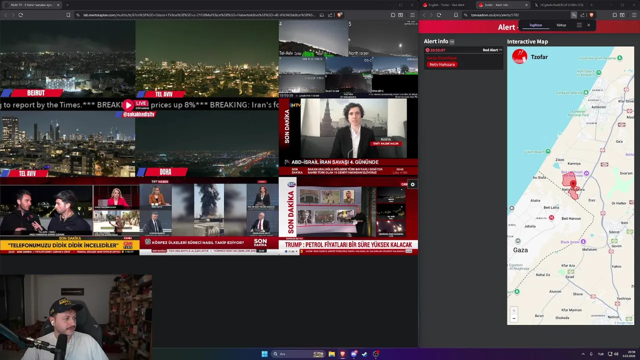Share the Tzofar alert page
The image size is (640, 360).
pos(582,15)
